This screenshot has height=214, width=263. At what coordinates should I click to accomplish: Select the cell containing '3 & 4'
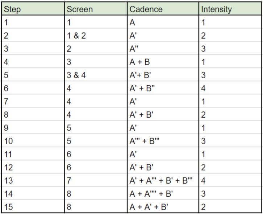click(96, 75)
